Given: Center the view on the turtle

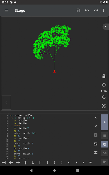Looking at the screenshot, I should [x=104, y=106].
